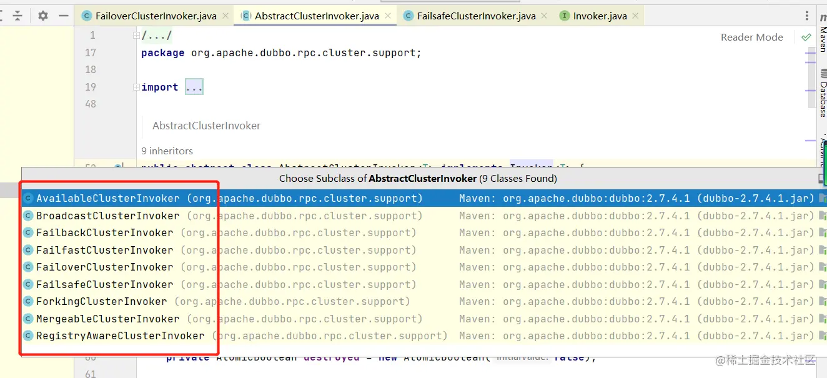
Task: Close the Invoker.java tab
Action: (x=636, y=16)
